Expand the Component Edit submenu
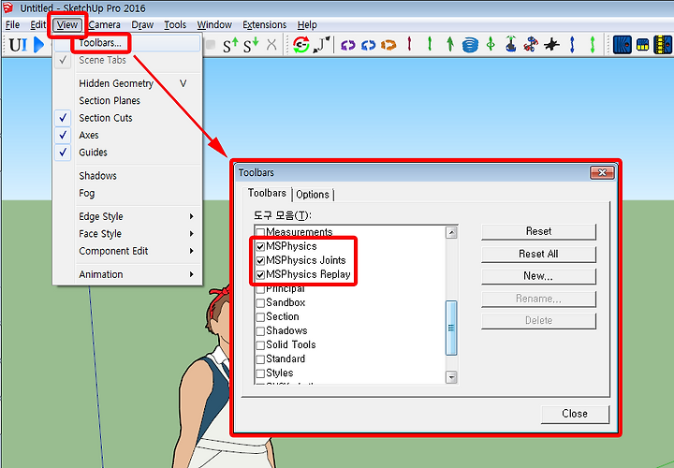Screen dimensions: 674x468 [x=127, y=251]
